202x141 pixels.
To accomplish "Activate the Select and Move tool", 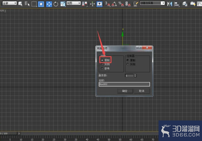I will pyautogui.click(x=49, y=4).
